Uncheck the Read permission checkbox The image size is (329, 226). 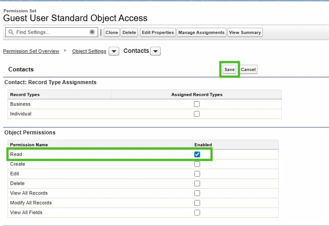click(197, 155)
